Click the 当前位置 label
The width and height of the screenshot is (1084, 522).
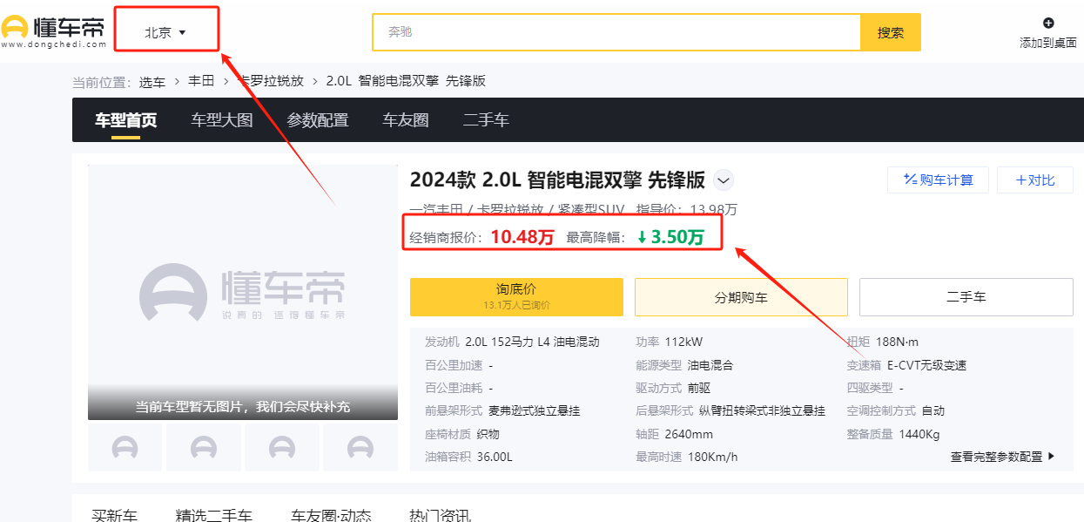[x=102, y=82]
